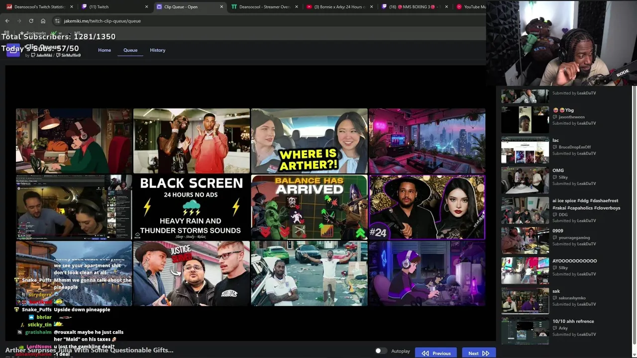The image size is (637, 358).
Task: Click the 'sakurashymko' channel name
Action: 572,298
